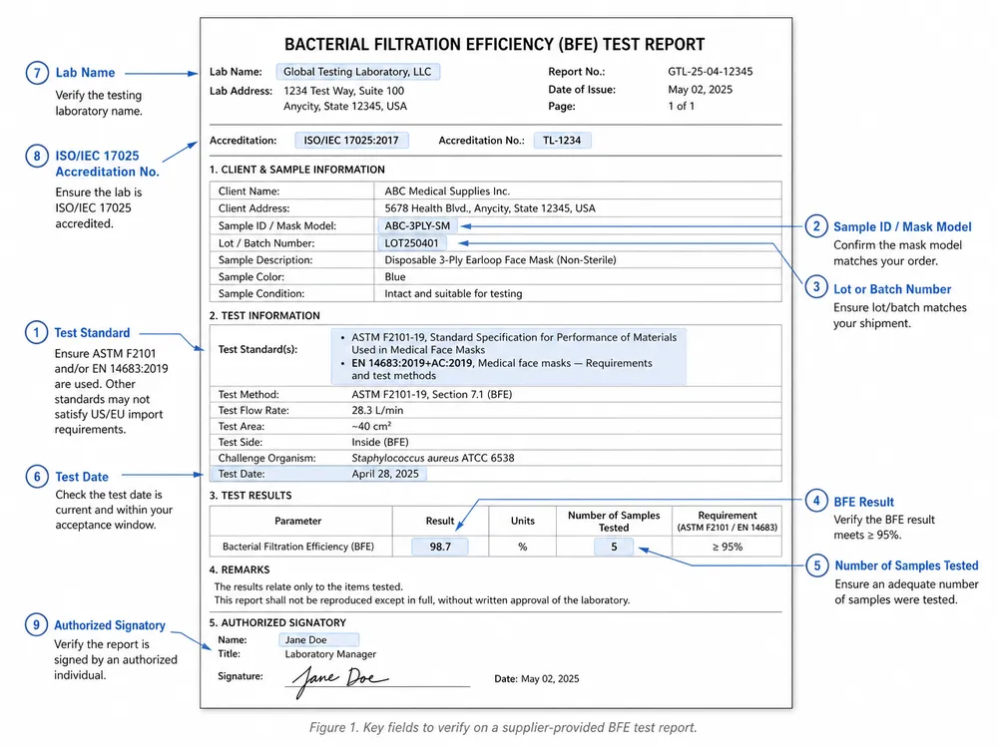
Task: Select the remark 'The results relate only to the items tested.'
Action: (x=308, y=586)
